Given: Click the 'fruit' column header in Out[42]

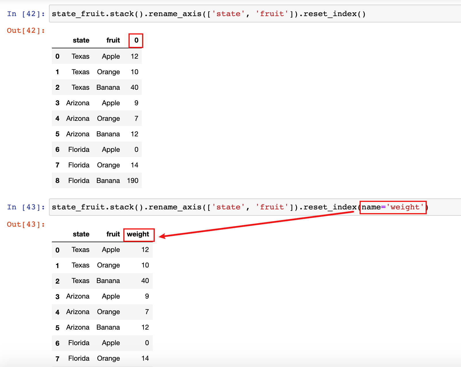Looking at the screenshot, I should [113, 40].
